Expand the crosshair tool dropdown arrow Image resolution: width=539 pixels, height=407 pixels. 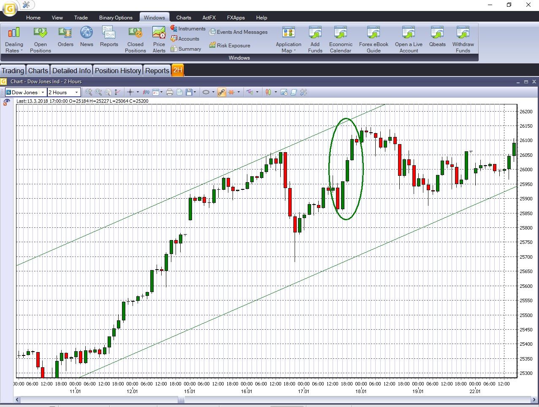click(138, 92)
